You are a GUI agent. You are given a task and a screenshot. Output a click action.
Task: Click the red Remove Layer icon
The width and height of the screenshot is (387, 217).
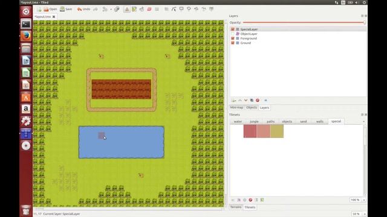coord(258,101)
